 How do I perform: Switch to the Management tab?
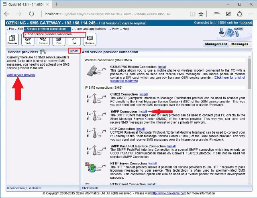coord(216,44)
